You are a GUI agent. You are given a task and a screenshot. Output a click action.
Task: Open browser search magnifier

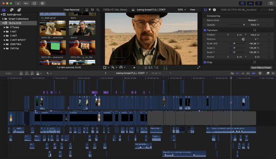tap(98, 10)
